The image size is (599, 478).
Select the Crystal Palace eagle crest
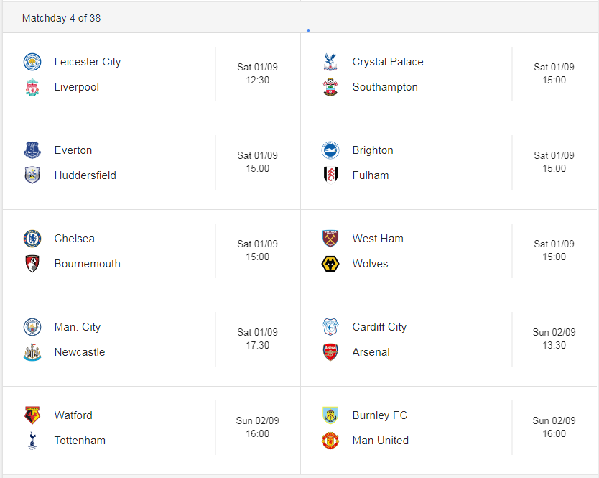click(330, 62)
